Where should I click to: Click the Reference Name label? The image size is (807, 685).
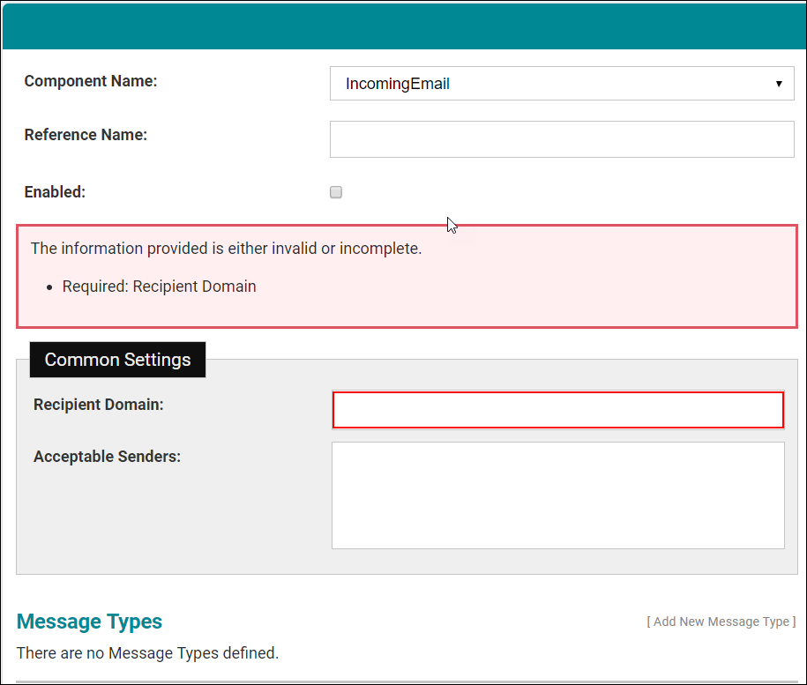[86, 135]
